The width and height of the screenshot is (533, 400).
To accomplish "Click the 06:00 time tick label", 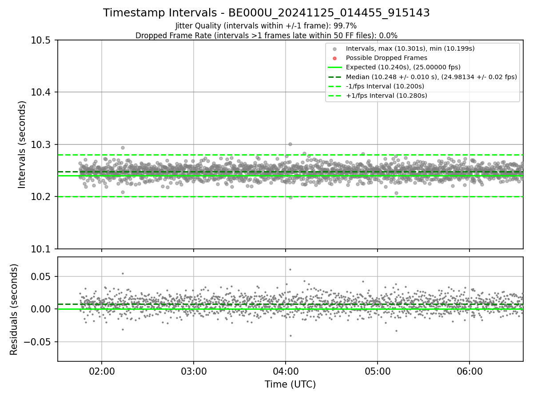I will click(469, 371).
